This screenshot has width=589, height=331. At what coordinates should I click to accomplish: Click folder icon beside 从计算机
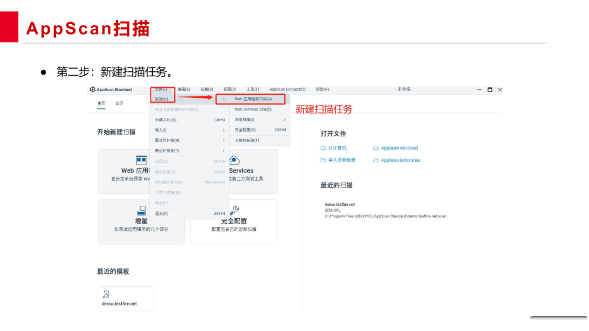click(323, 148)
